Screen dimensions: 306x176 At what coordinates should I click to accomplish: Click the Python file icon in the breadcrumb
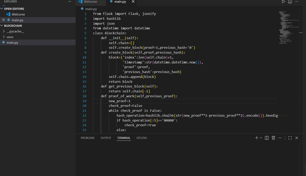82,9
